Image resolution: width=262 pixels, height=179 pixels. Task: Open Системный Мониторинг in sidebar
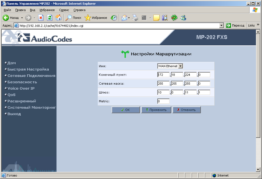(32, 107)
